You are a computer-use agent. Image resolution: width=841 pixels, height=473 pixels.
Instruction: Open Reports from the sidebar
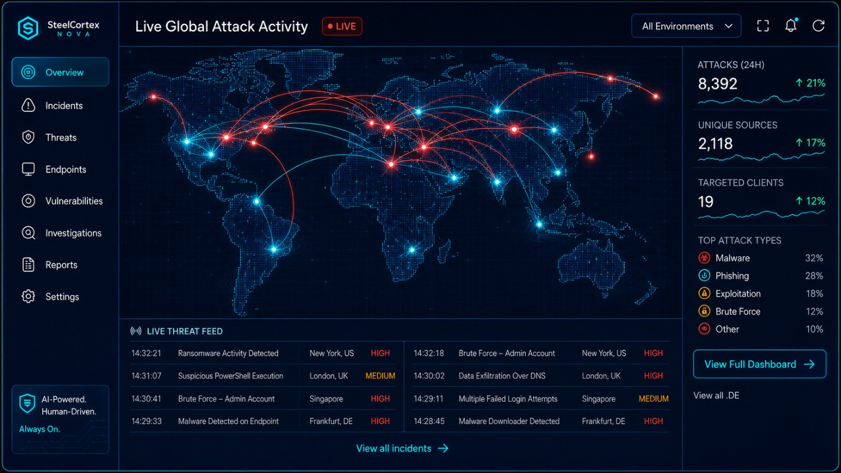point(61,264)
